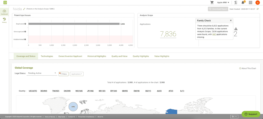Expand the Apple ARM account dropdown
This screenshot has width=263, height=119.
pos(223,3)
